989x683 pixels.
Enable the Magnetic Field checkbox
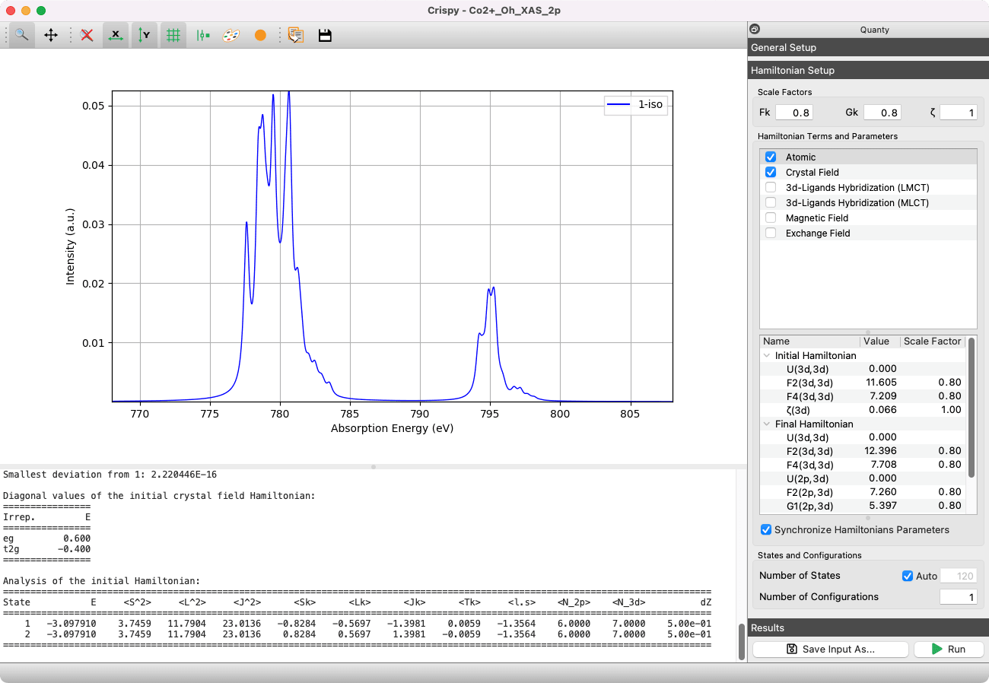point(771,218)
